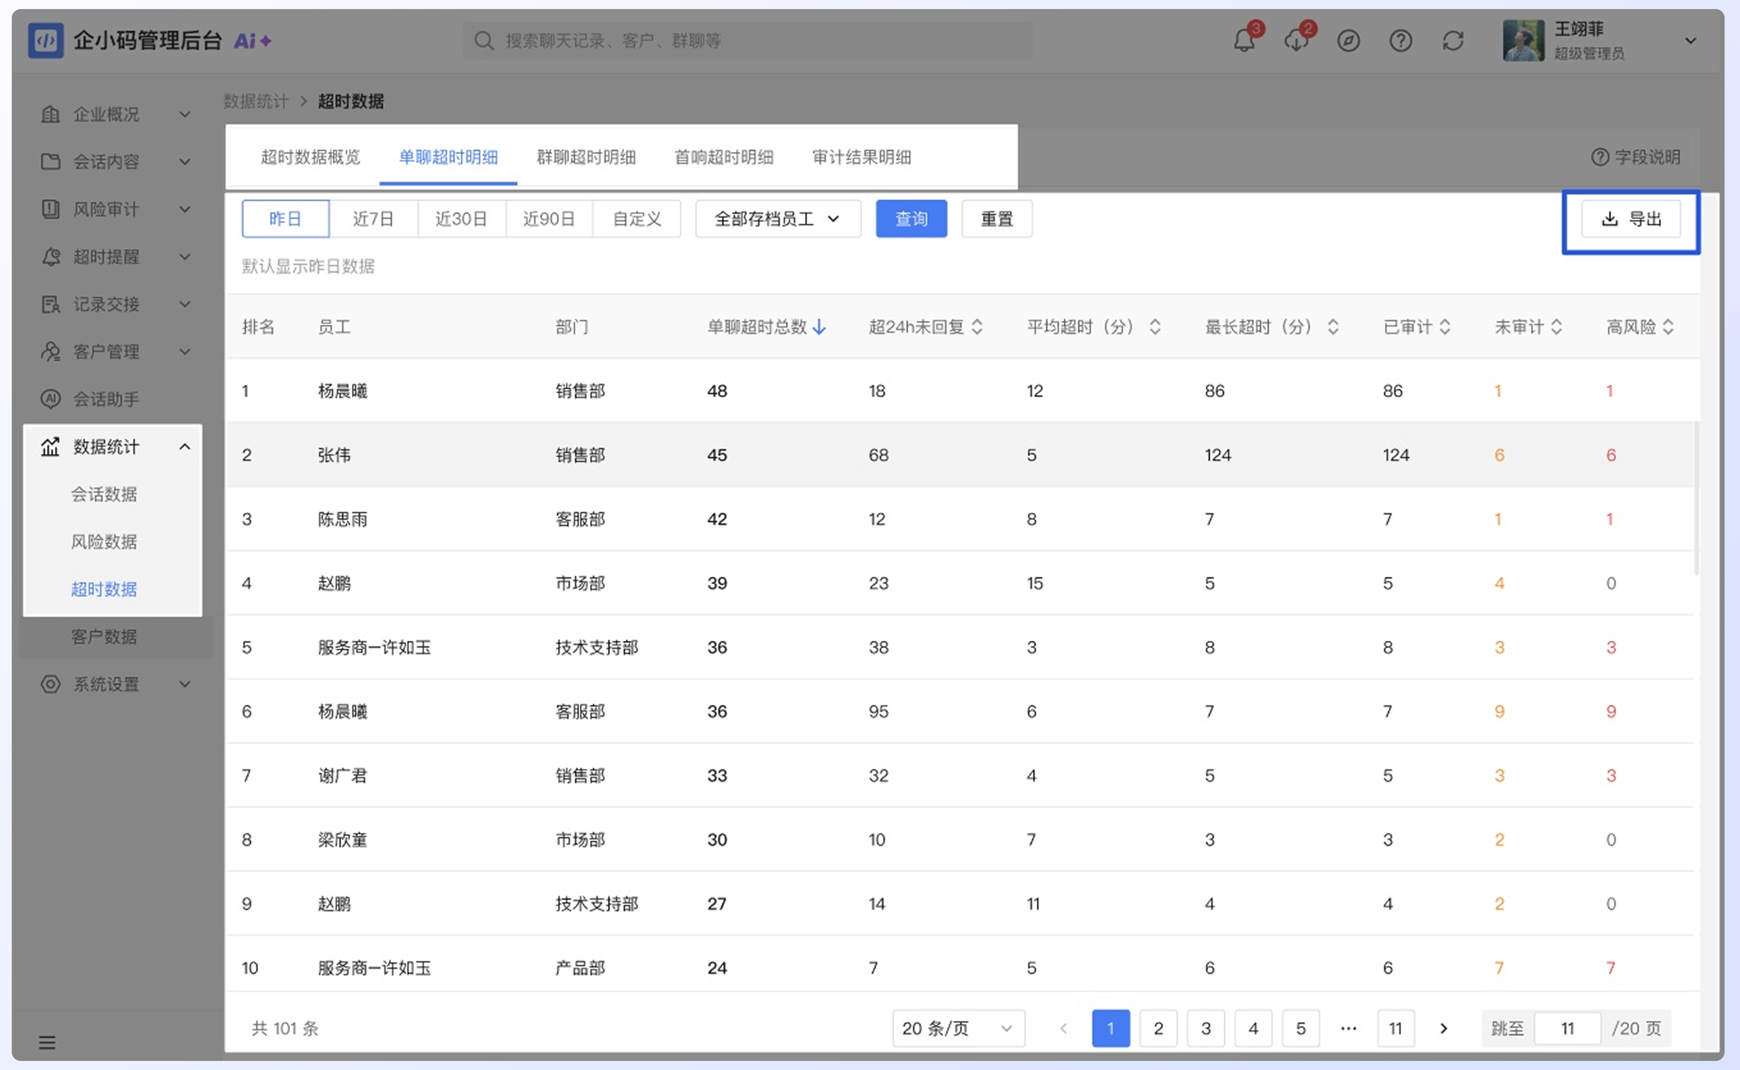Switch to 群聊超时明细 tab

(586, 156)
